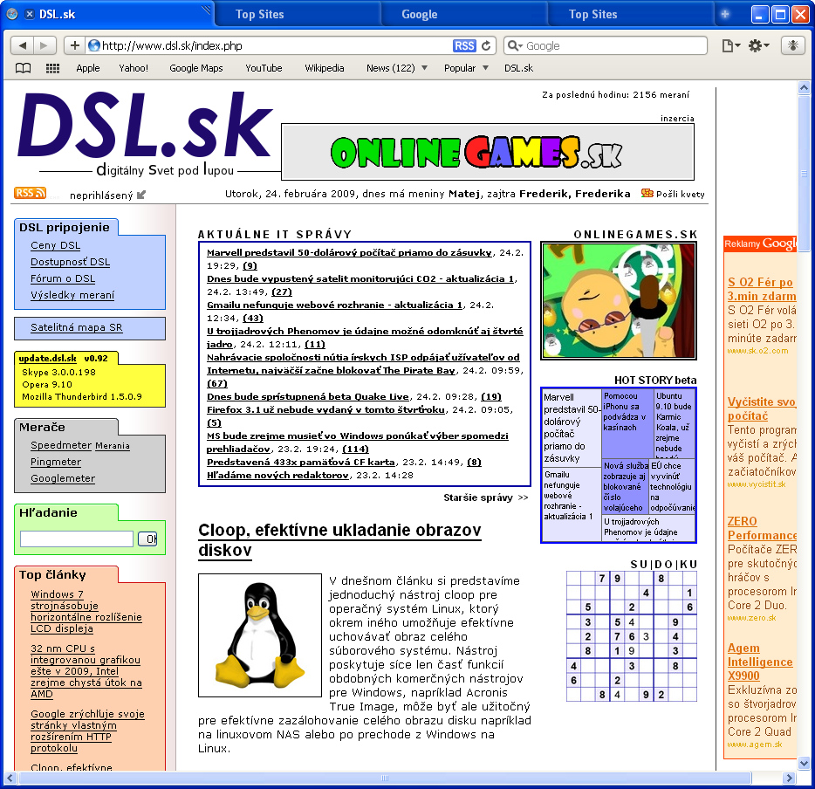The width and height of the screenshot is (815, 789).
Task: Open the Firefox 3.1 news link
Action: tap(325, 409)
